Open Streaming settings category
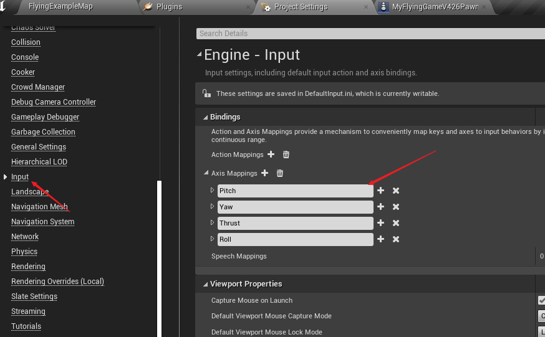This screenshot has height=337, width=545. (28, 311)
